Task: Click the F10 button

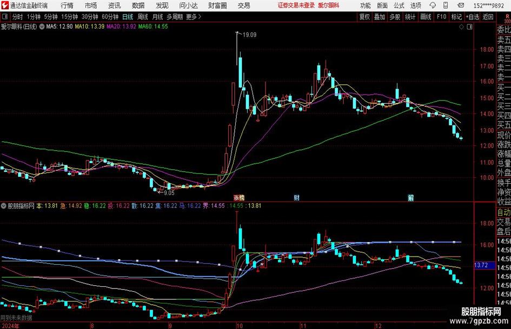Action: [x=442, y=17]
